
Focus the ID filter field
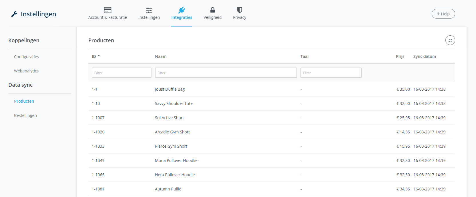(122, 73)
